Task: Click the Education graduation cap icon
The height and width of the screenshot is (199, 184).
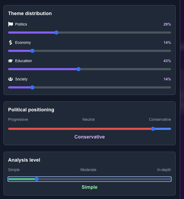Action: point(11,61)
